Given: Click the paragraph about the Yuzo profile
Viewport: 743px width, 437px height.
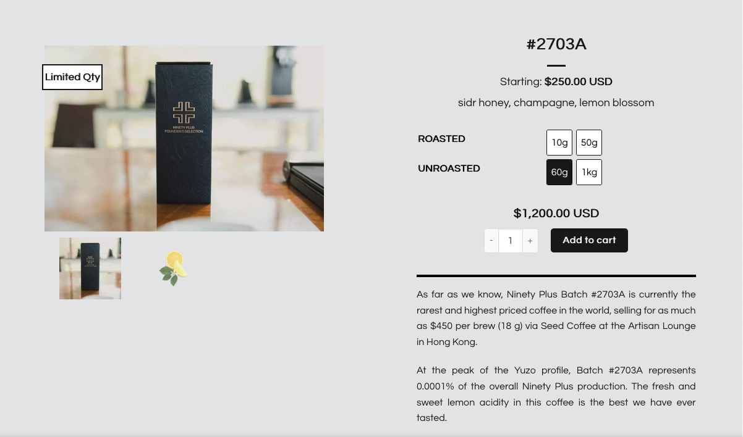Looking at the screenshot, I should (556, 394).
